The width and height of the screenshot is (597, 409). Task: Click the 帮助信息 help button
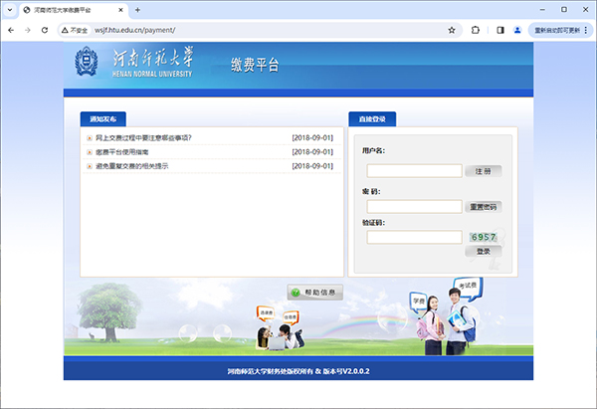314,292
